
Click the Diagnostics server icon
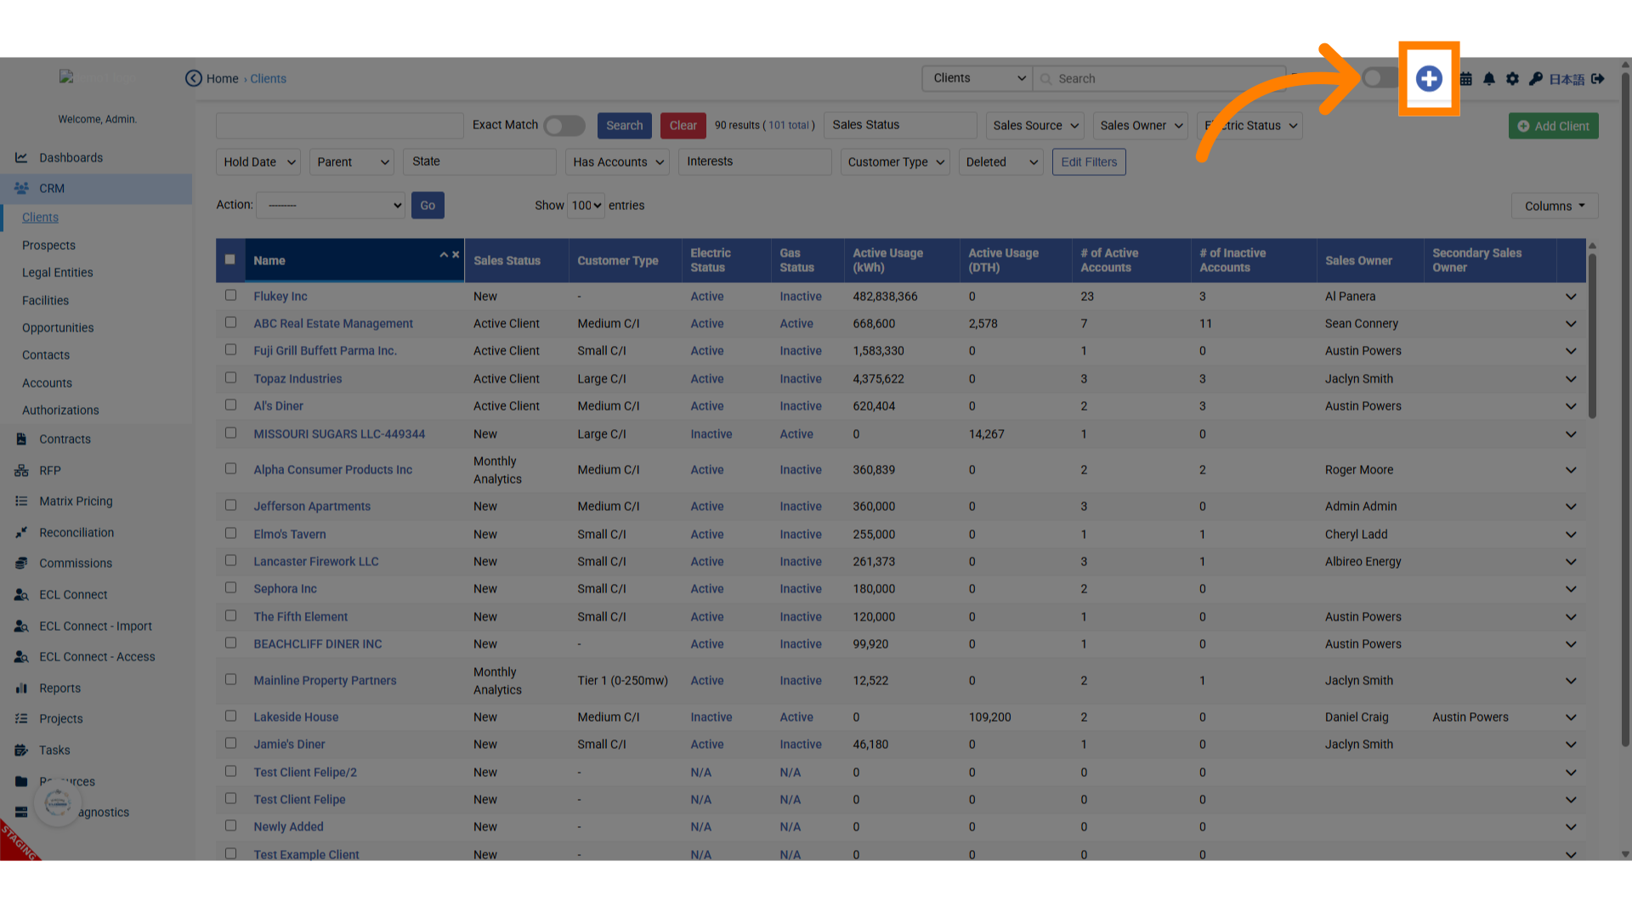[x=21, y=812]
